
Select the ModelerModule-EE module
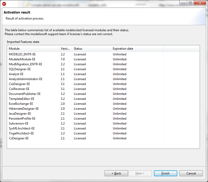[x=22, y=59]
